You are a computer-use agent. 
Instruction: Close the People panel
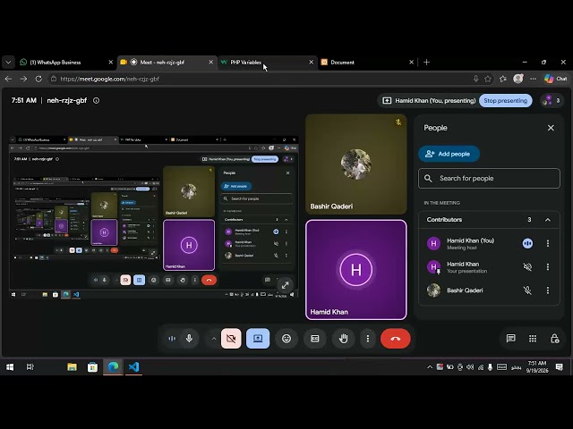[551, 128]
